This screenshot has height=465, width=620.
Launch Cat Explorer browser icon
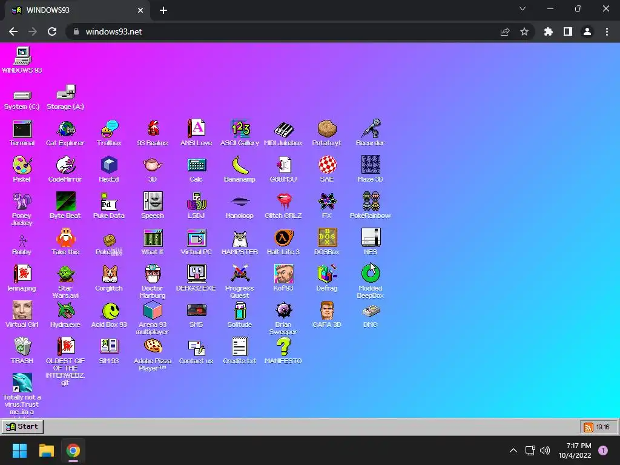(x=65, y=130)
